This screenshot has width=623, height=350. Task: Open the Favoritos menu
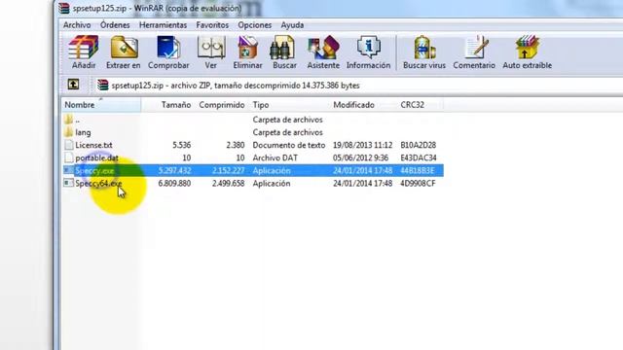pos(212,25)
